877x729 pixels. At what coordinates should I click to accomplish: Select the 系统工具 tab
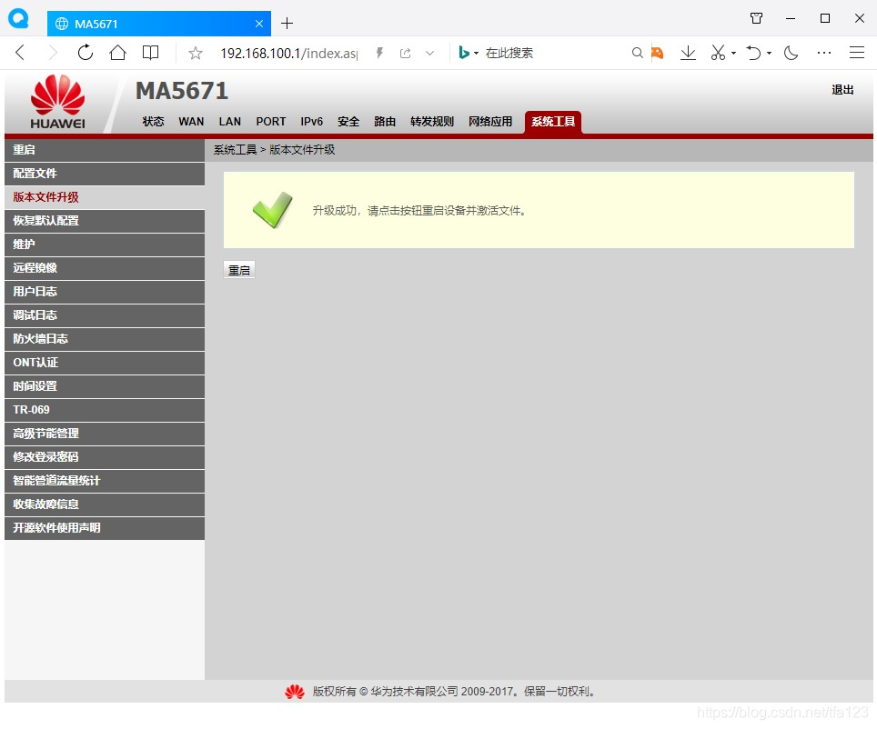(553, 122)
